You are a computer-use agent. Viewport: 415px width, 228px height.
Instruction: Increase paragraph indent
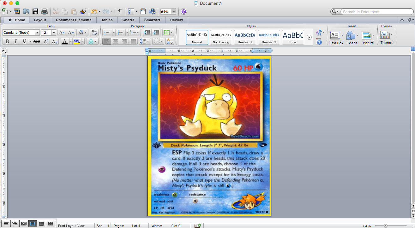156,33
